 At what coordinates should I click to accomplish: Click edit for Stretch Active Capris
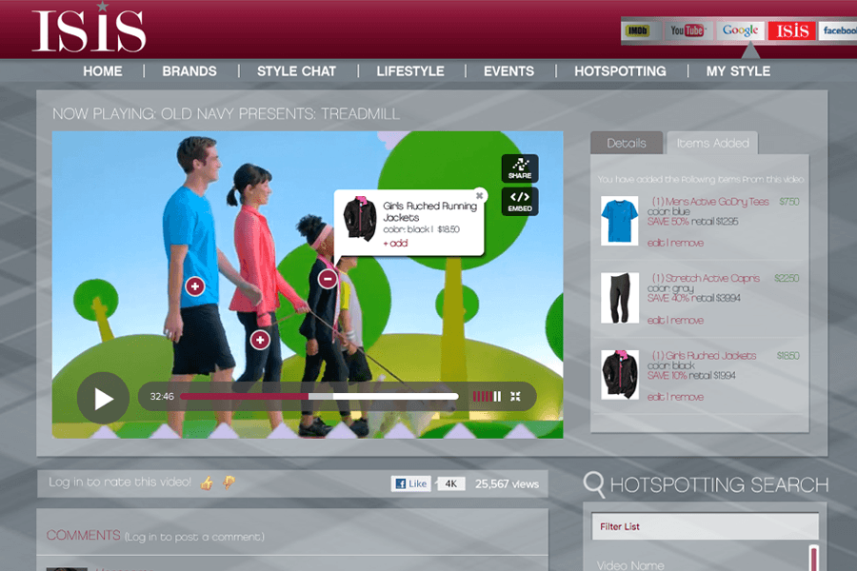656,321
